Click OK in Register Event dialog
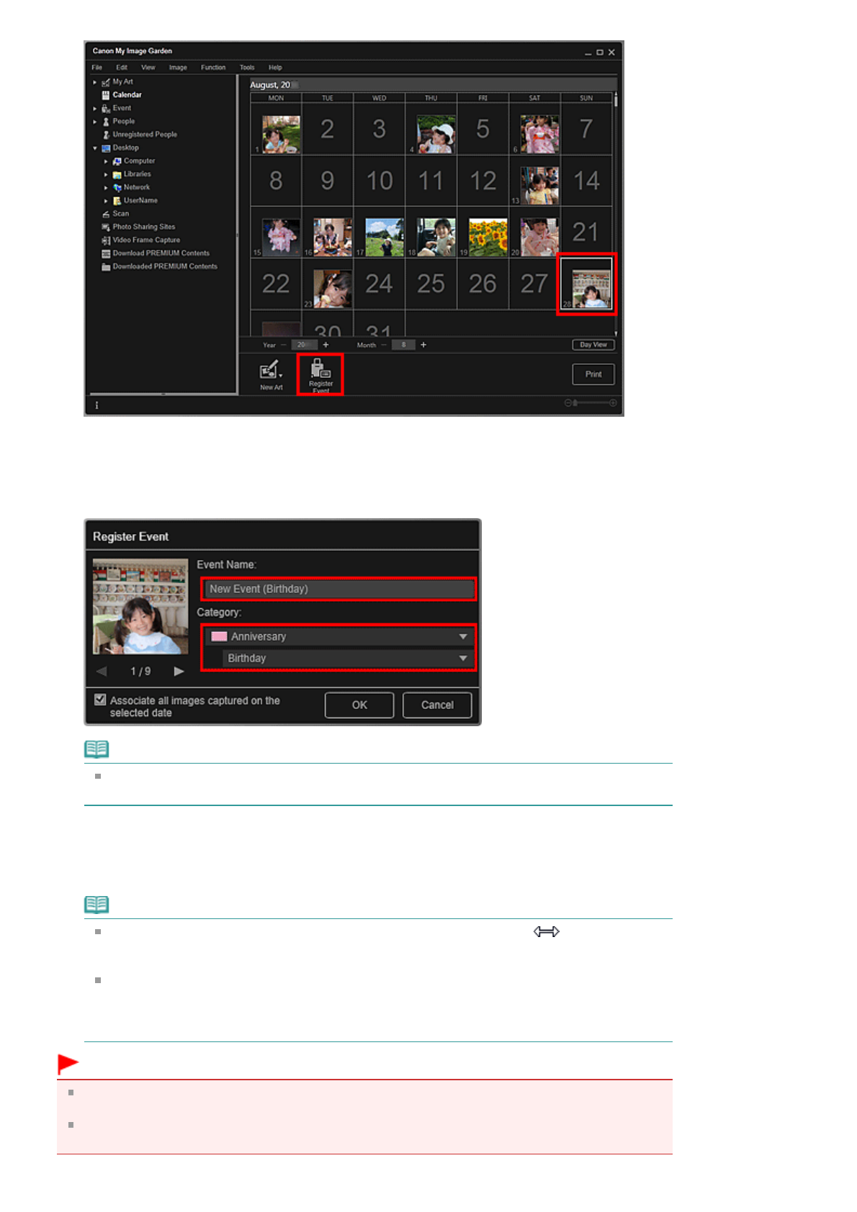Viewport: 857px width, 1212px height. click(359, 705)
